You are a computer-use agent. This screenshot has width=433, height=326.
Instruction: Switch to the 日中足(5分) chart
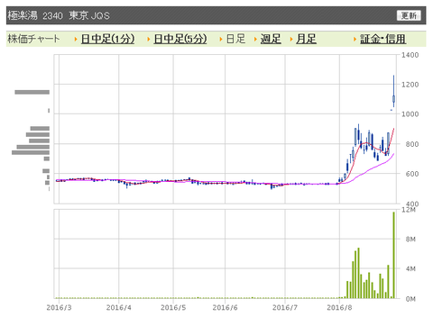[x=180, y=39]
